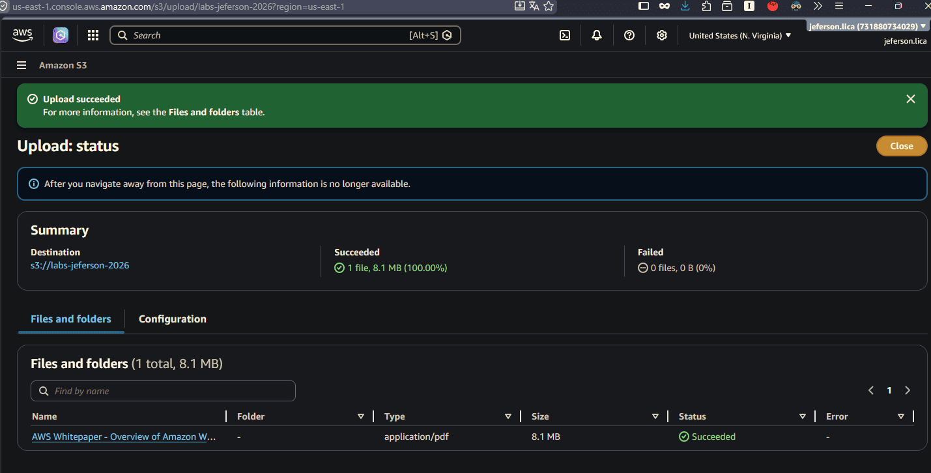Open the console settings gear
This screenshot has height=473, width=931.
(662, 35)
